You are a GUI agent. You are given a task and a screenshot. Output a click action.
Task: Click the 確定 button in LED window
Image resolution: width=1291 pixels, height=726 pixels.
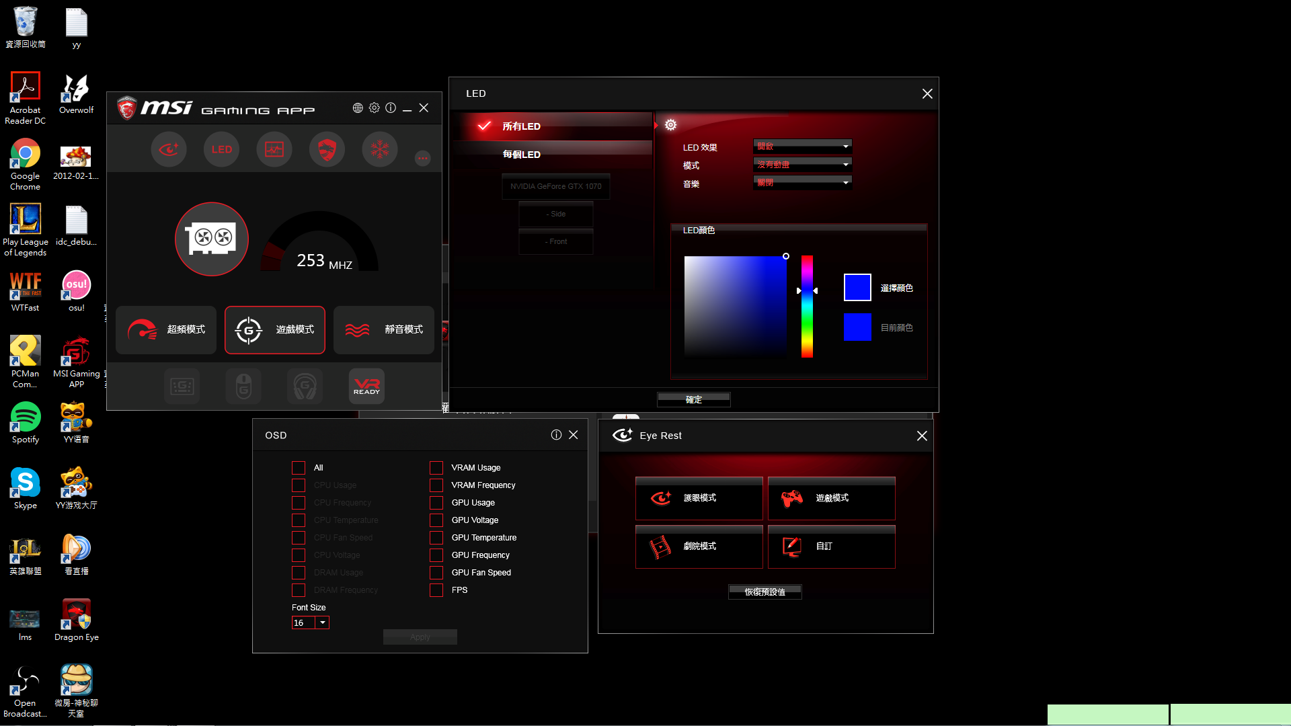click(x=694, y=399)
